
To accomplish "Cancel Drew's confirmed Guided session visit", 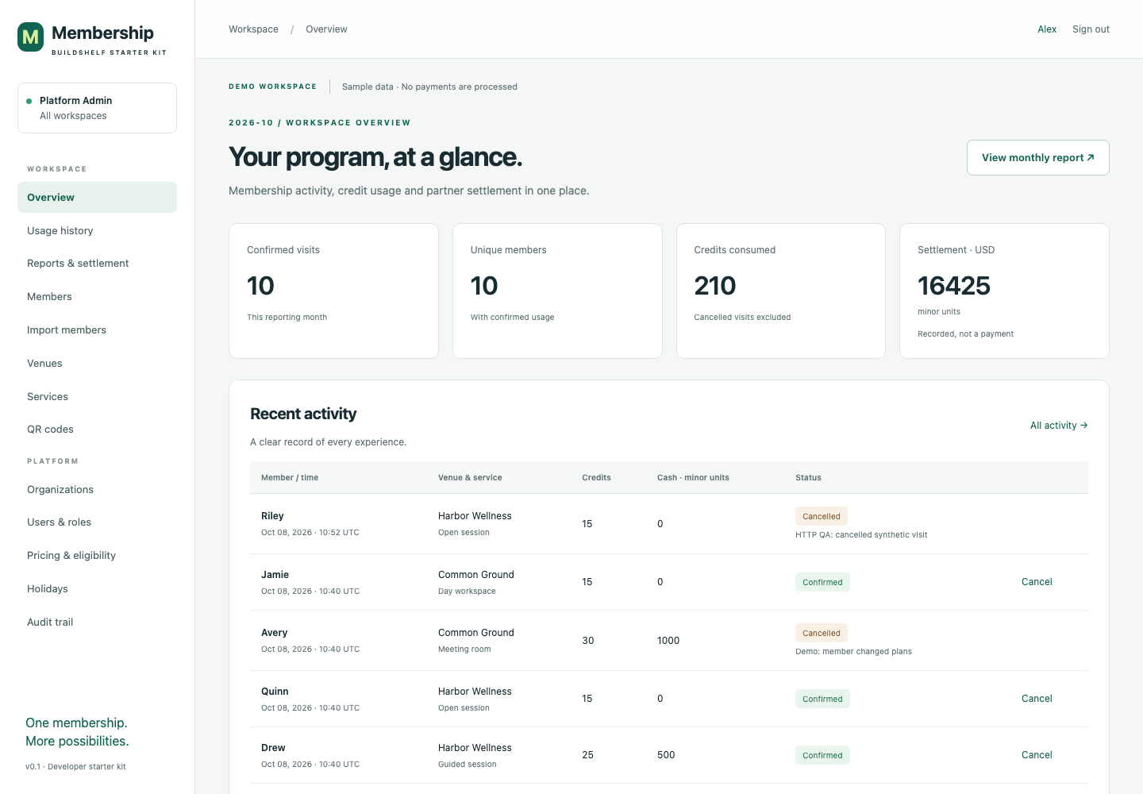I will [1037, 755].
